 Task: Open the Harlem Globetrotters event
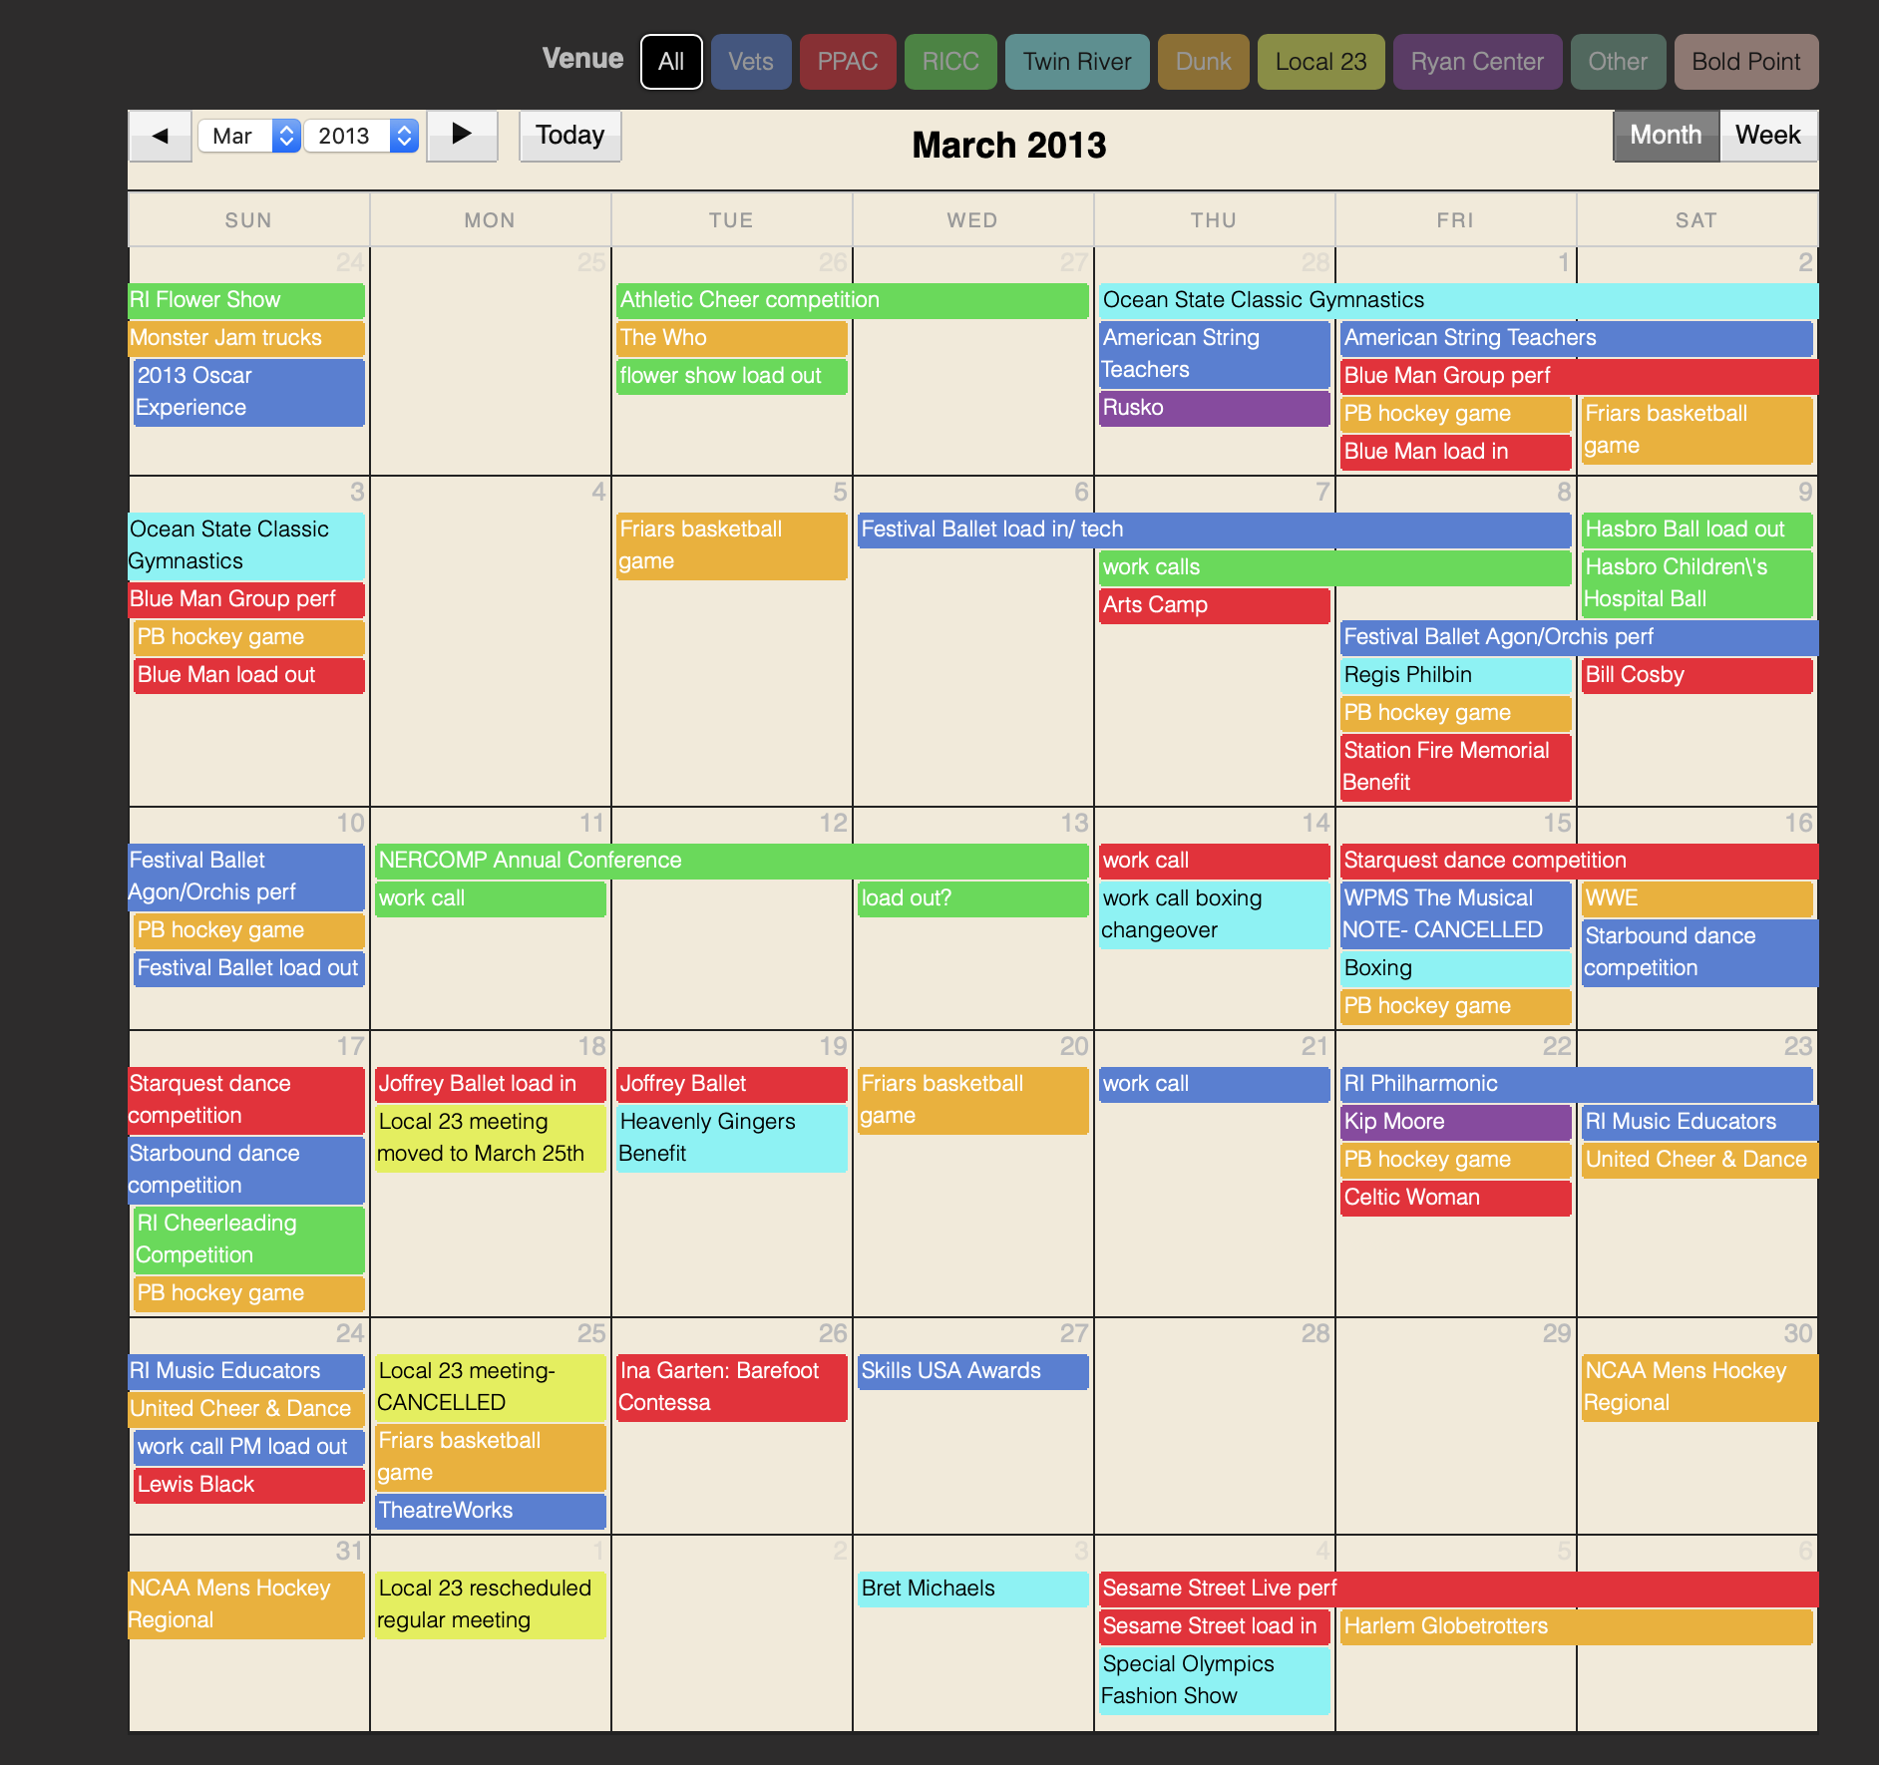click(1576, 1626)
